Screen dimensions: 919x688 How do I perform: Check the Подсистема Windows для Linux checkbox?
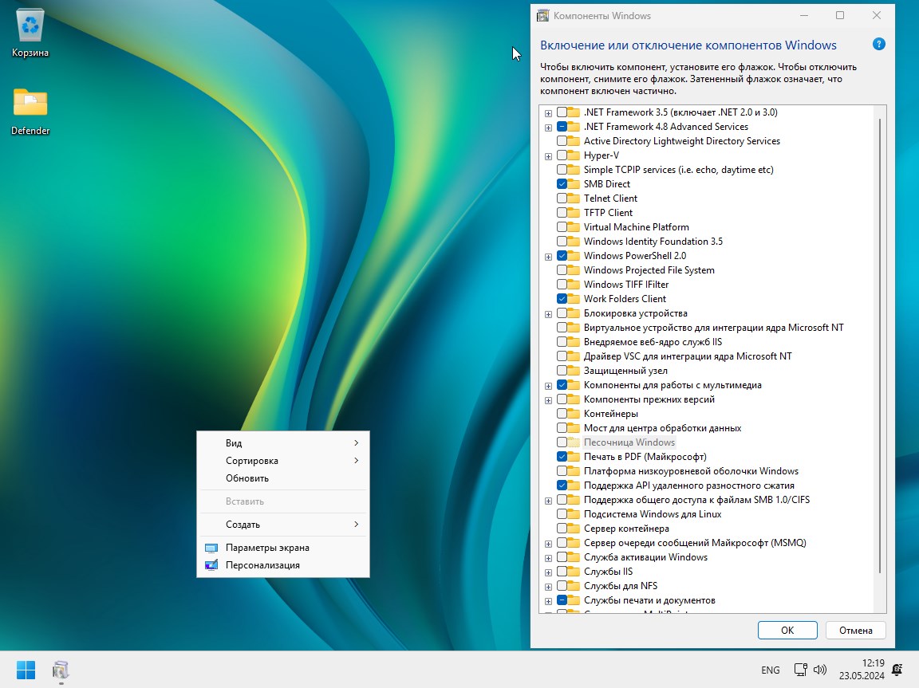coord(562,514)
